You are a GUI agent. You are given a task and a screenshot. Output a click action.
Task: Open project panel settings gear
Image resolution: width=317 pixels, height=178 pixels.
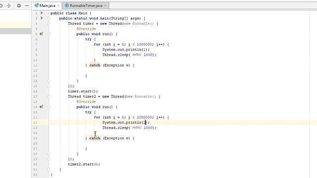click(x=19, y=5)
